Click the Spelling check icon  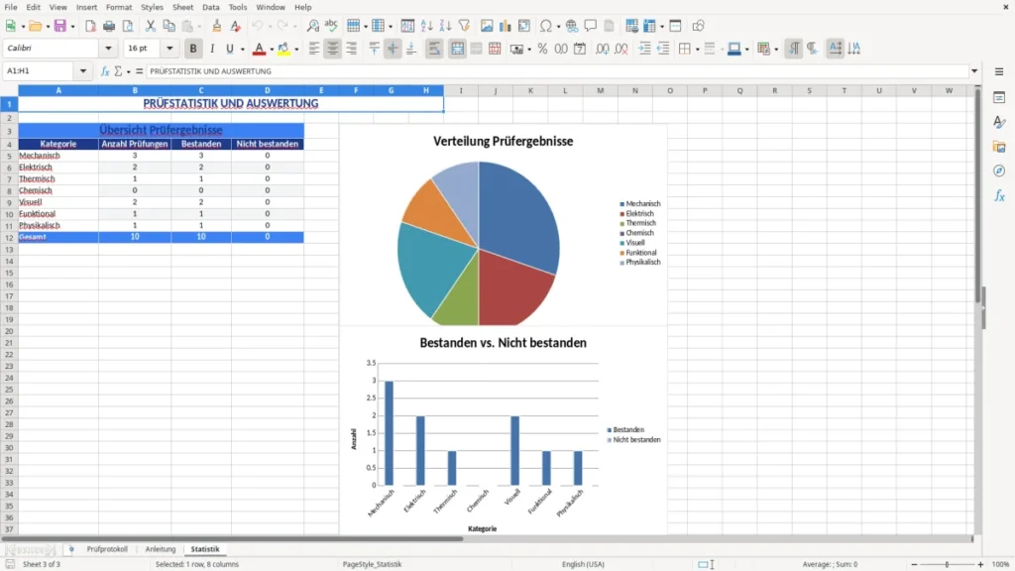click(331, 26)
